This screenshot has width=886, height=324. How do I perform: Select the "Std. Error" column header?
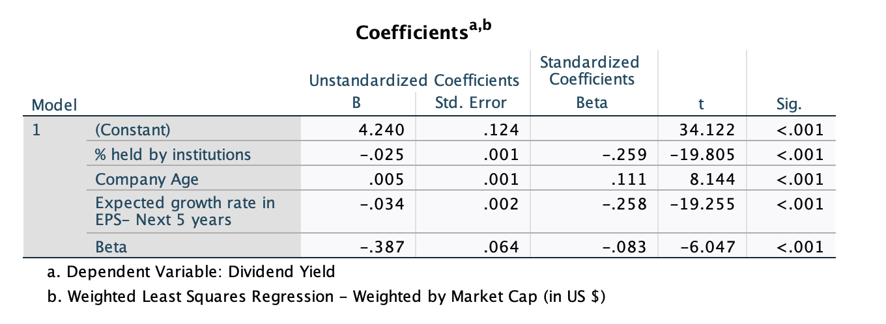coord(470,103)
